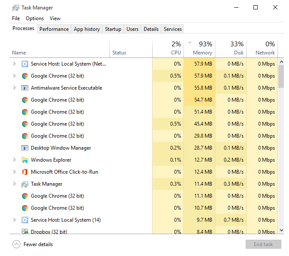This screenshot has width=289, height=256.
Task: Click Chrome icon in the 45.4 MB row
Action: 25,124
